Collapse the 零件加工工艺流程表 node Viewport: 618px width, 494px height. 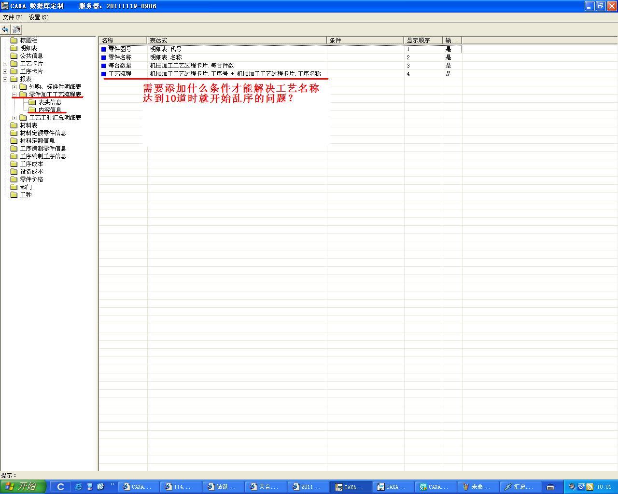pyautogui.click(x=14, y=95)
